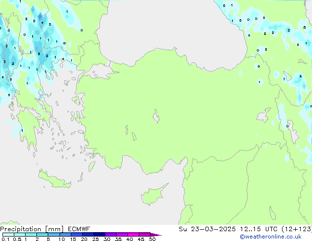Click the 1–2 mm legend swatch
This screenshot has height=241, width=312.
coord(31,235)
